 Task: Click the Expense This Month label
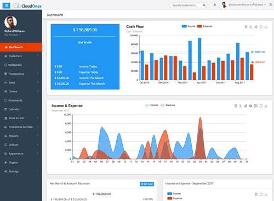pyautogui.click(x=92, y=84)
